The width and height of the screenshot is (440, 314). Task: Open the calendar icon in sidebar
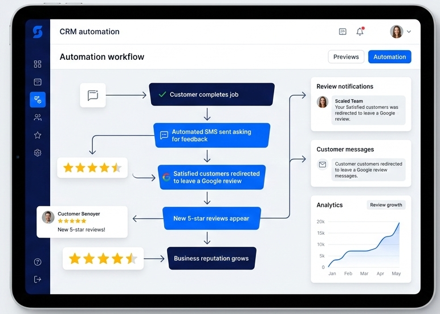[x=38, y=82]
